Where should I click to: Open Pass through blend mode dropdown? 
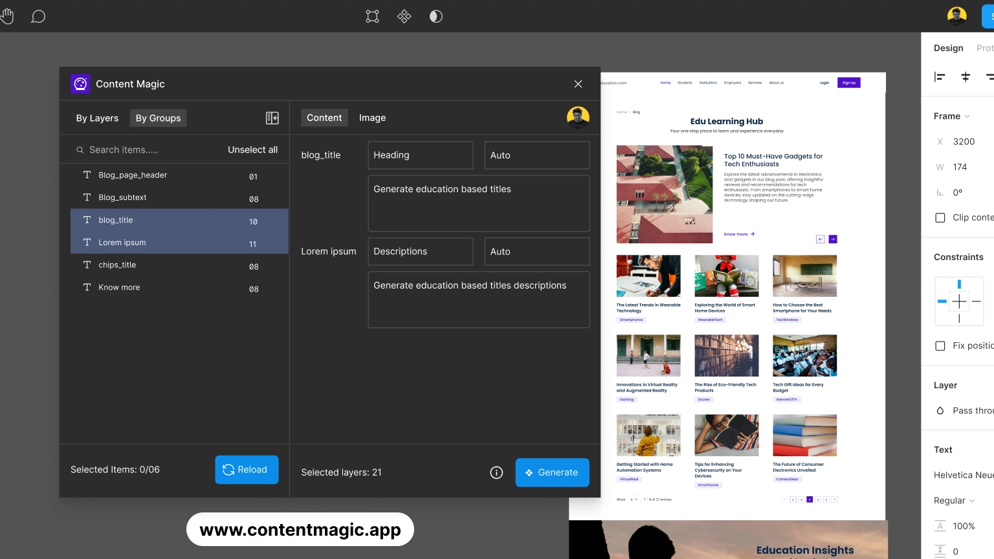point(973,411)
